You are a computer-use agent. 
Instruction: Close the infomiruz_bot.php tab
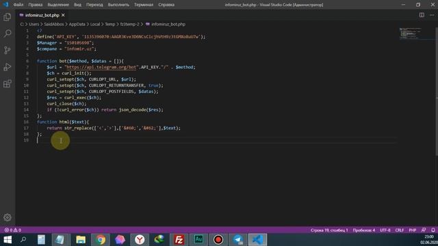pyautogui.click(x=63, y=15)
